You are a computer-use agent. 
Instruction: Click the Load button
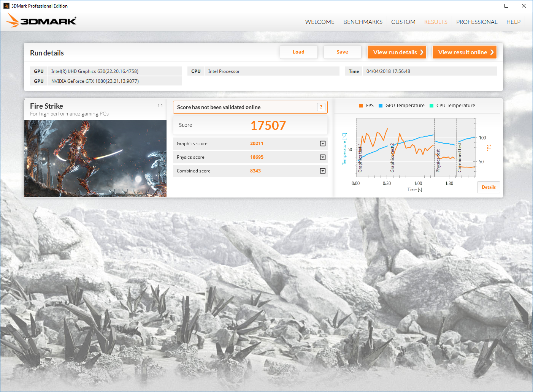pos(299,52)
